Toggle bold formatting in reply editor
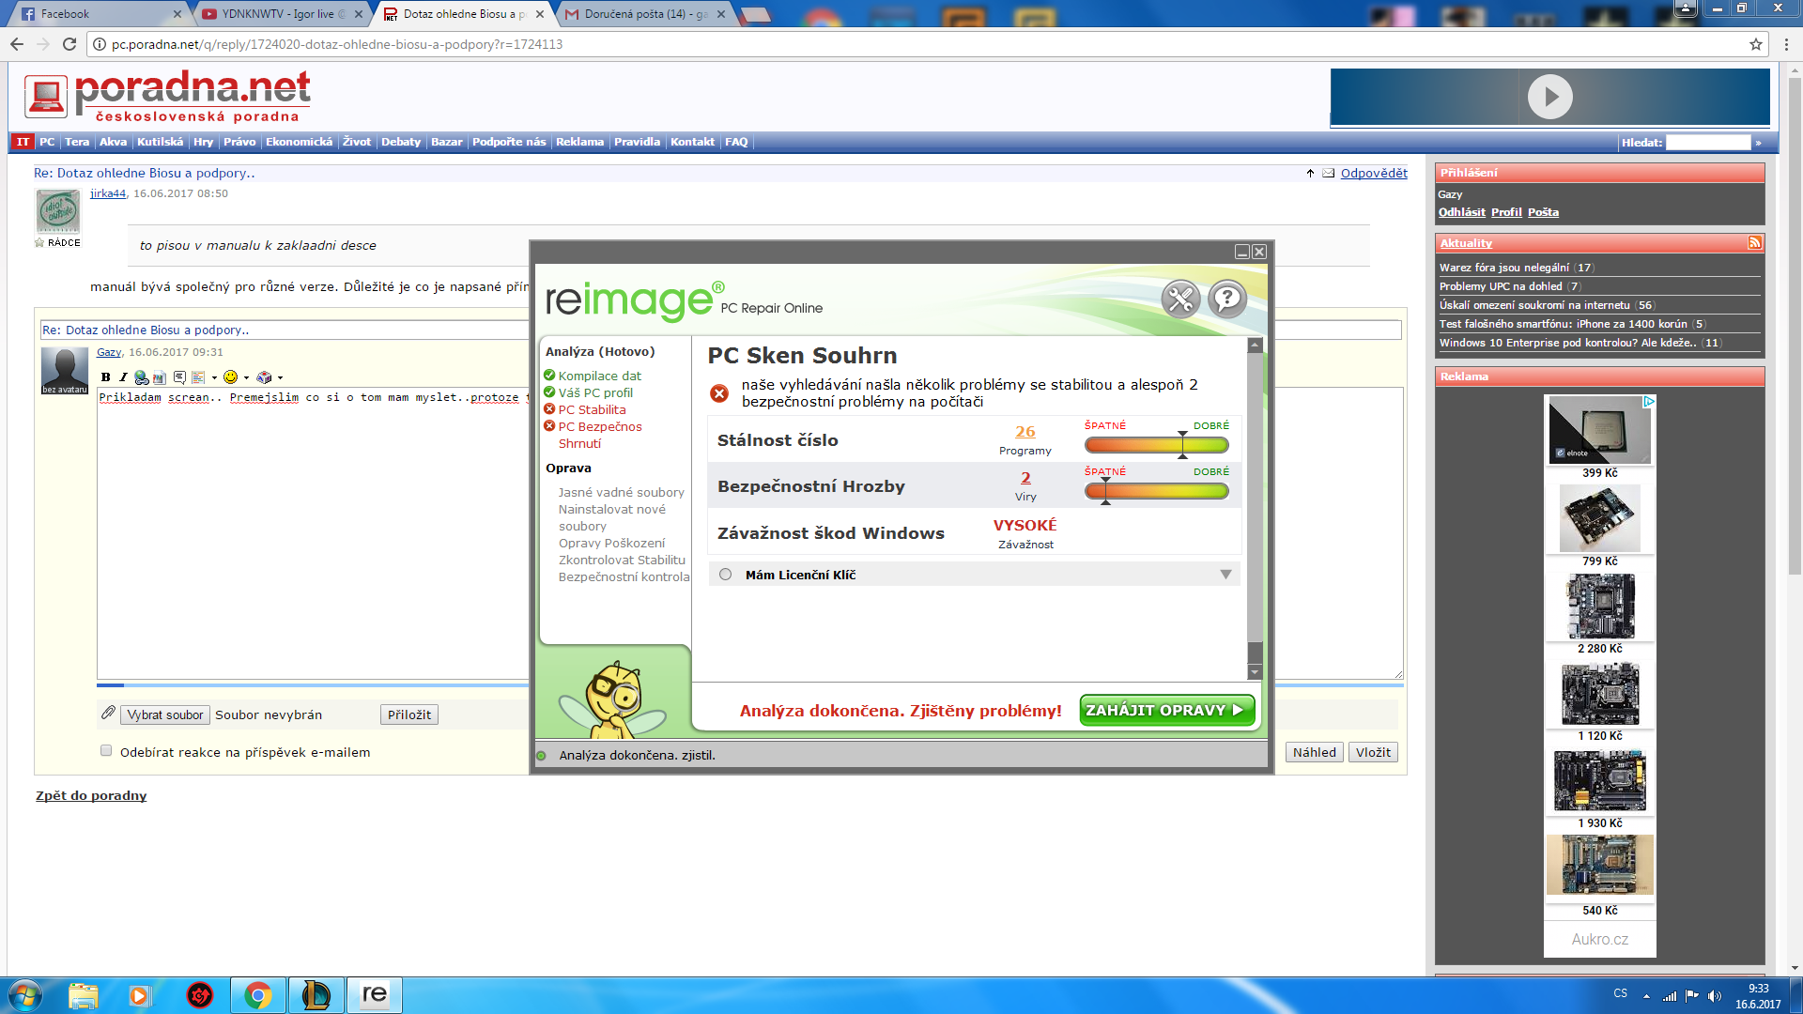The image size is (1803, 1014). pyautogui.click(x=106, y=377)
